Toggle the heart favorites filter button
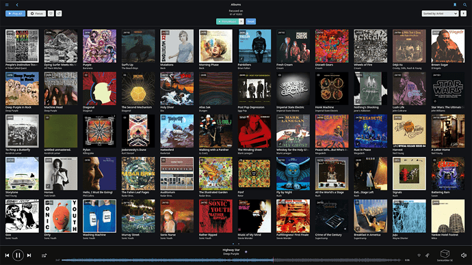Image resolution: width=472 pixels, height=265 pixels. click(x=51, y=14)
